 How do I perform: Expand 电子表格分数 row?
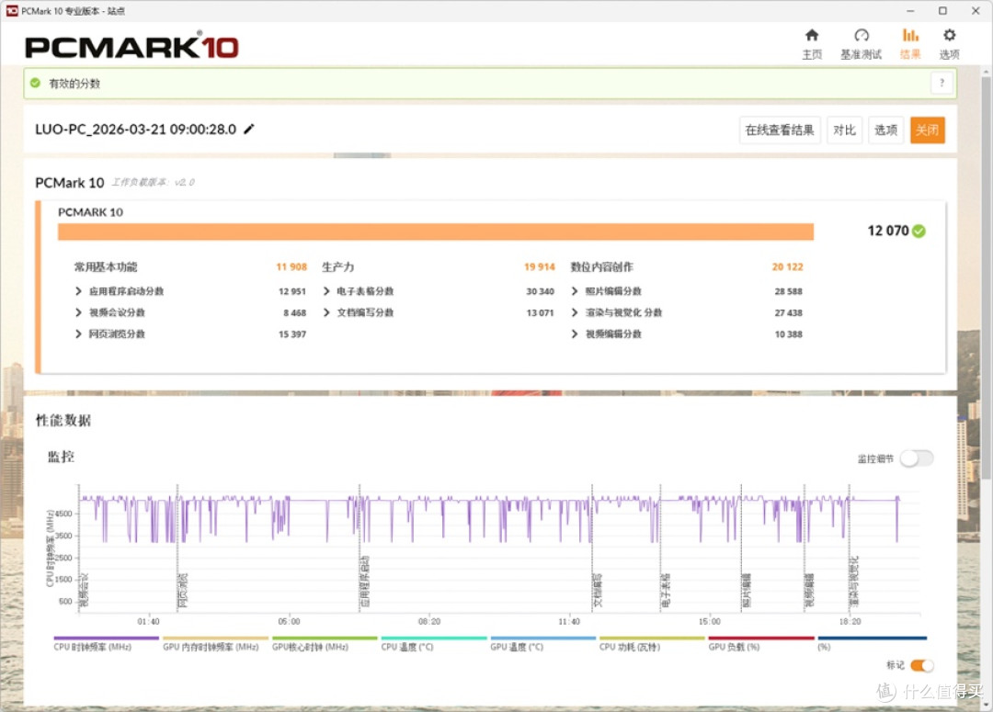click(326, 291)
